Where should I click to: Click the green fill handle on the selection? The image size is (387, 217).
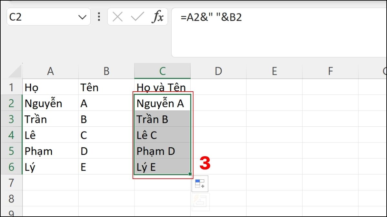point(190,173)
